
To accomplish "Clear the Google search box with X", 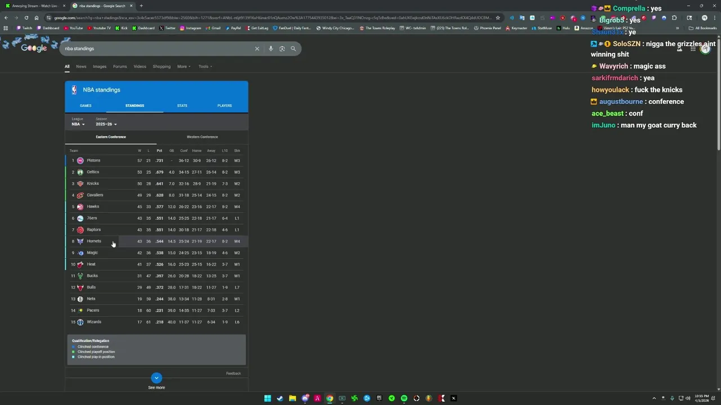I will click(257, 49).
